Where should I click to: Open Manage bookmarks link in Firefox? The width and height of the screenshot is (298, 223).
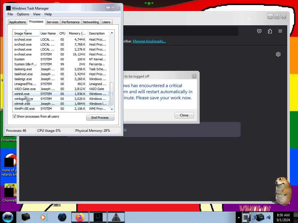click(x=149, y=41)
